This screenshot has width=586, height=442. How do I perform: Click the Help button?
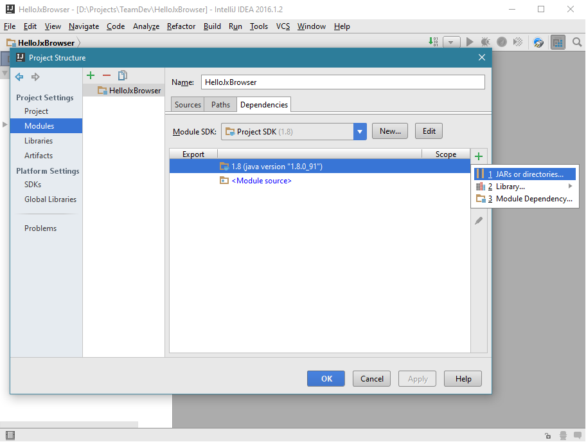pos(463,379)
